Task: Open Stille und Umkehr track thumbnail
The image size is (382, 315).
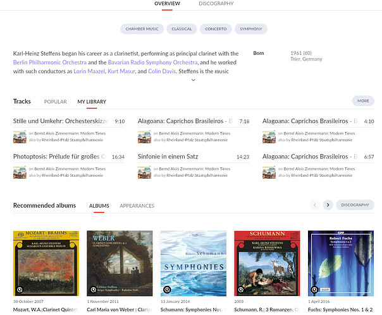Action: point(20,137)
